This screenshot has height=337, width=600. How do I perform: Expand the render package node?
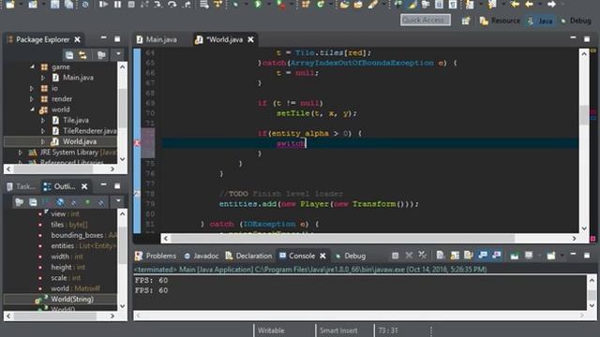coord(32,99)
